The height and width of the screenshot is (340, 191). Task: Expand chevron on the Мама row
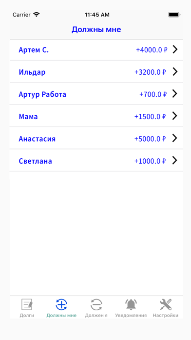pyautogui.click(x=175, y=116)
